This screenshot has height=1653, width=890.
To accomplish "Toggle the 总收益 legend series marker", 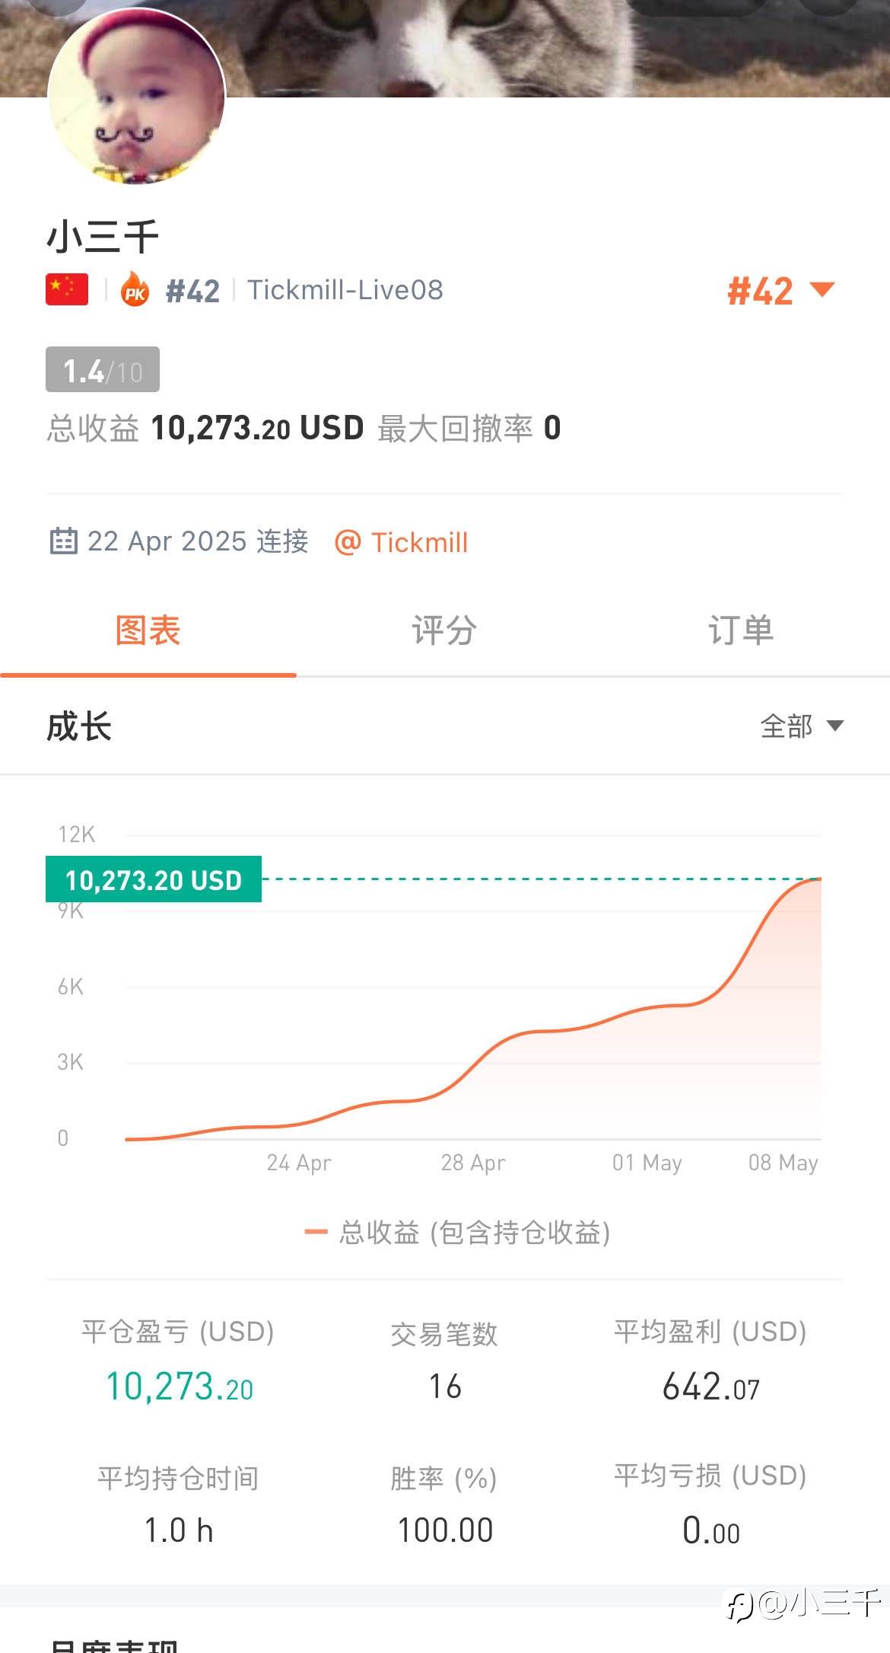I will [x=316, y=1231].
